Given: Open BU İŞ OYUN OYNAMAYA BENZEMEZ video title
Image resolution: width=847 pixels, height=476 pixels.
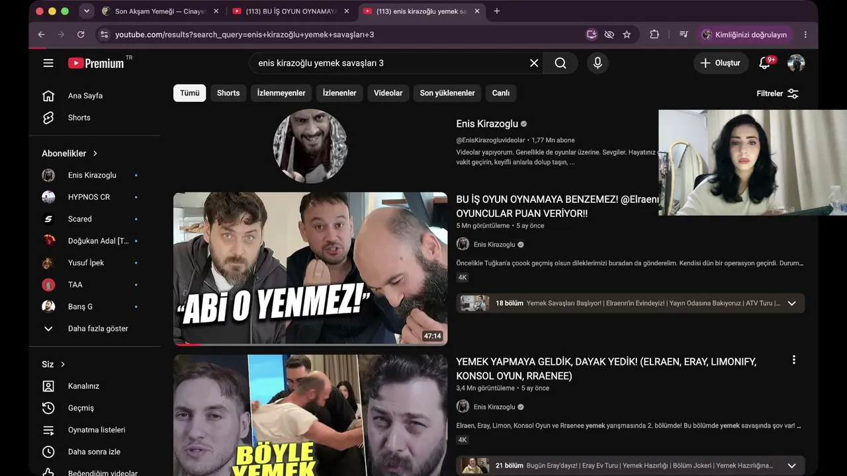Looking at the screenshot, I should tap(557, 206).
